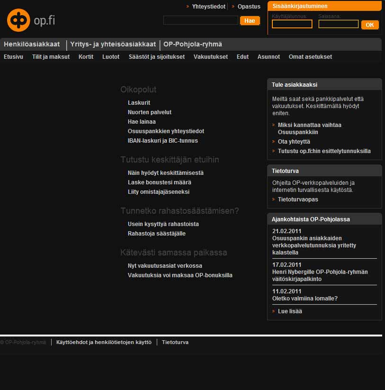Click the Hae search button
The image size is (385, 390).
(x=250, y=21)
